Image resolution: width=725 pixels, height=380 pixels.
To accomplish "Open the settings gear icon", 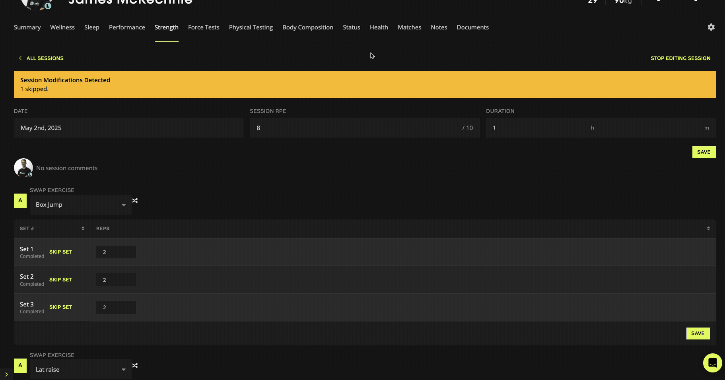I will [711, 27].
